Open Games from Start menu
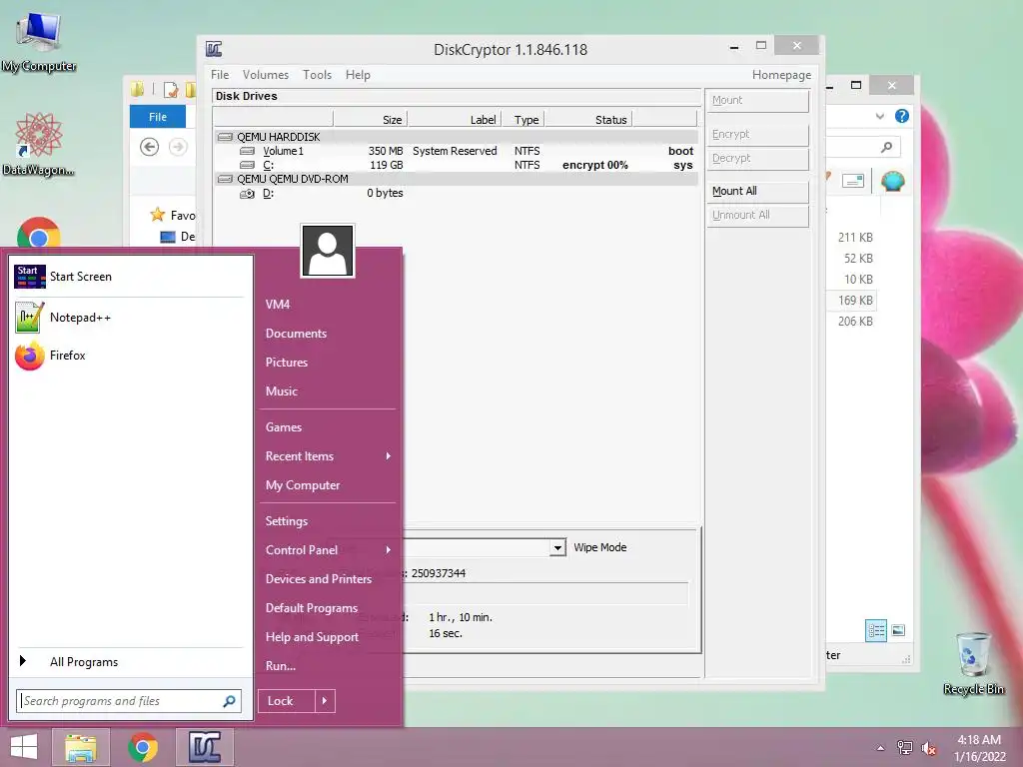Viewport: 1023px width, 767px height. 283,427
